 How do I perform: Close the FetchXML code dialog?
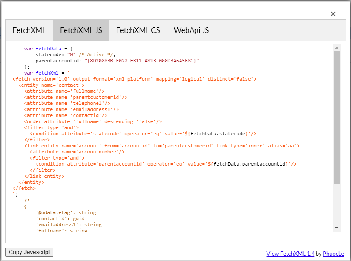[x=333, y=13]
